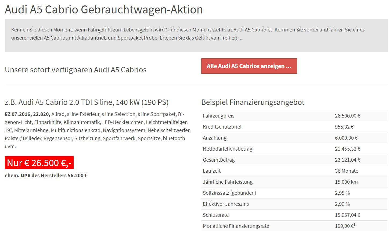Select the 'Unsere sofort verfügbaren Audi A5 Cabrios' heading
The height and width of the screenshot is (231, 392).
[75, 70]
